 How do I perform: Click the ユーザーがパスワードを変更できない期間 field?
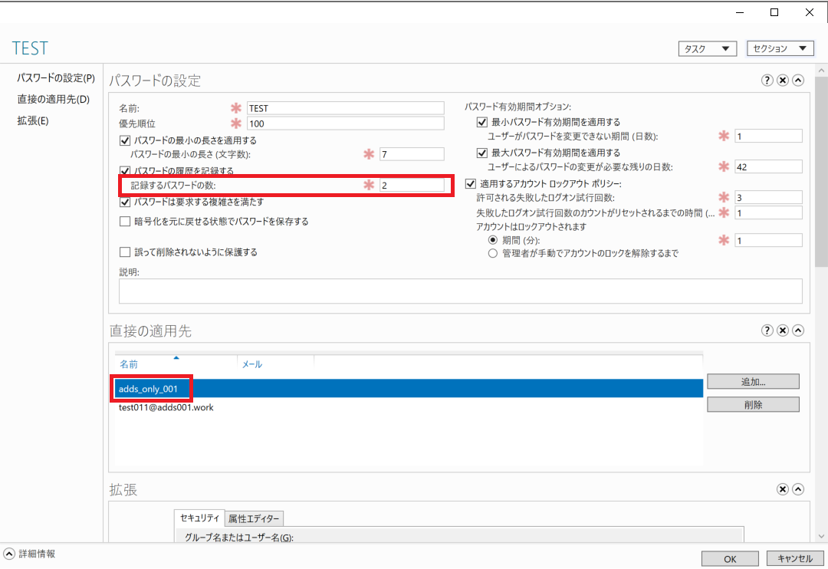tap(769, 136)
